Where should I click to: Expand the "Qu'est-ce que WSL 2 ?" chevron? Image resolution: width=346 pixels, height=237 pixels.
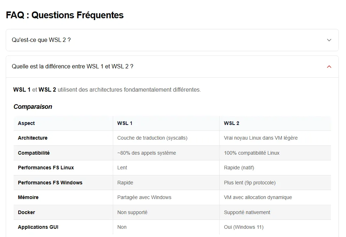[329, 40]
